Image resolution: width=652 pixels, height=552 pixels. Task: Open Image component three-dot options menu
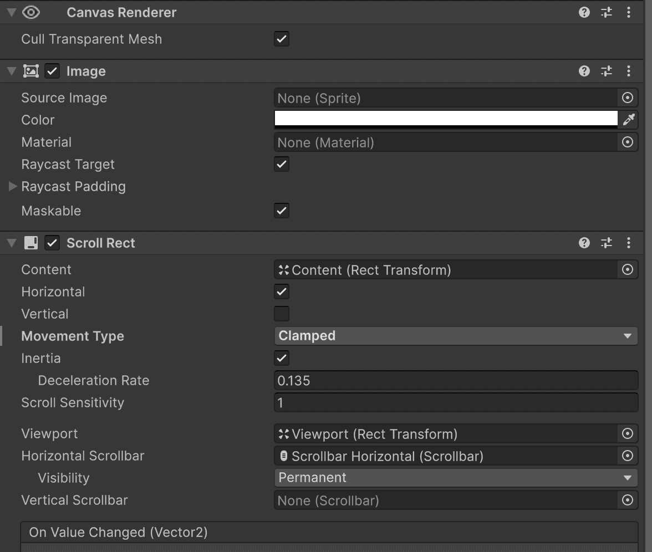click(x=629, y=71)
